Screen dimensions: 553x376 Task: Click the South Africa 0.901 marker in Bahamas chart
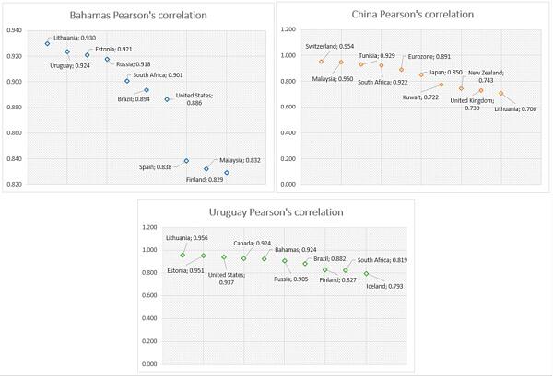tap(127, 81)
